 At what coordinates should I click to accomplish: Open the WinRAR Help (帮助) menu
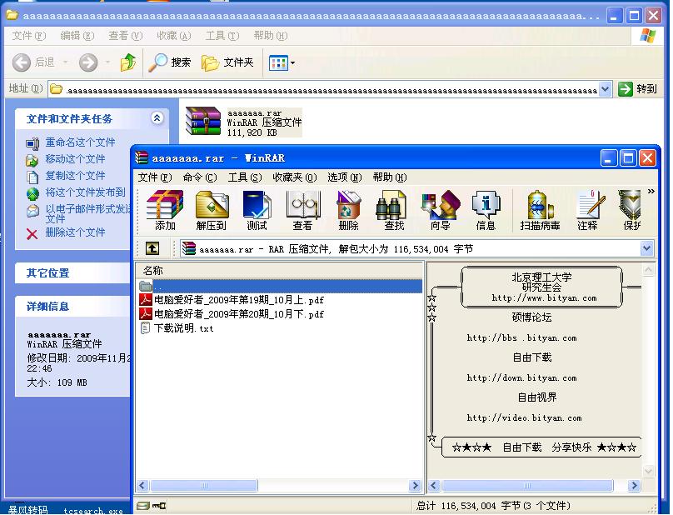(x=390, y=177)
